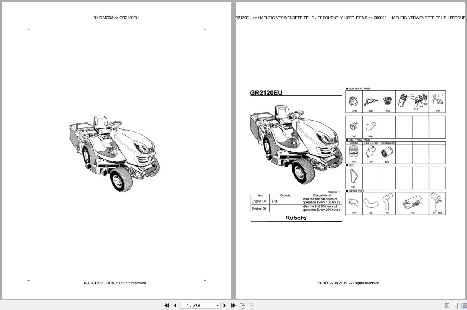Screen dimensions: 467x310
Task: Click part 070 image
Action: click(438, 100)
